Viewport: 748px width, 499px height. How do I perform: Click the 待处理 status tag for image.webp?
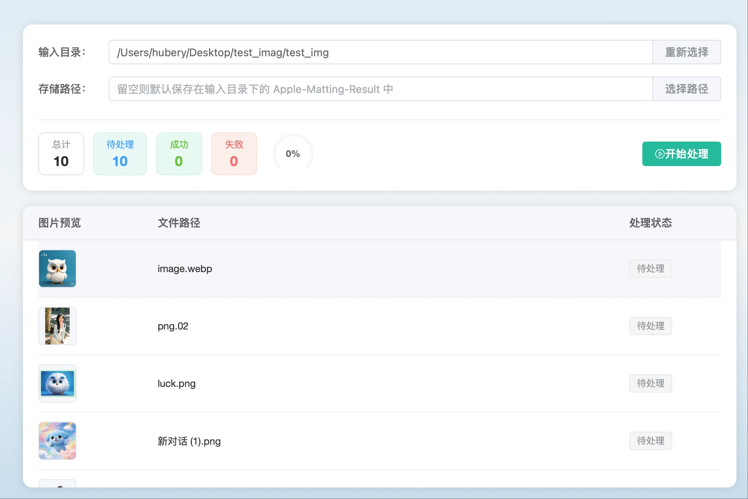point(651,269)
